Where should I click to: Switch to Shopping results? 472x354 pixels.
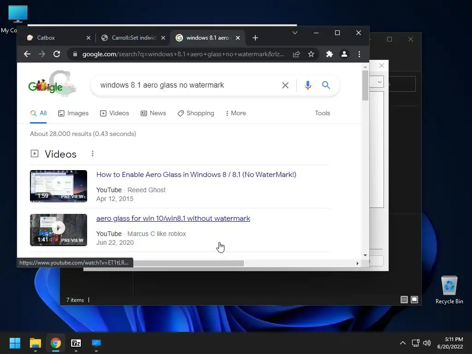click(195, 113)
